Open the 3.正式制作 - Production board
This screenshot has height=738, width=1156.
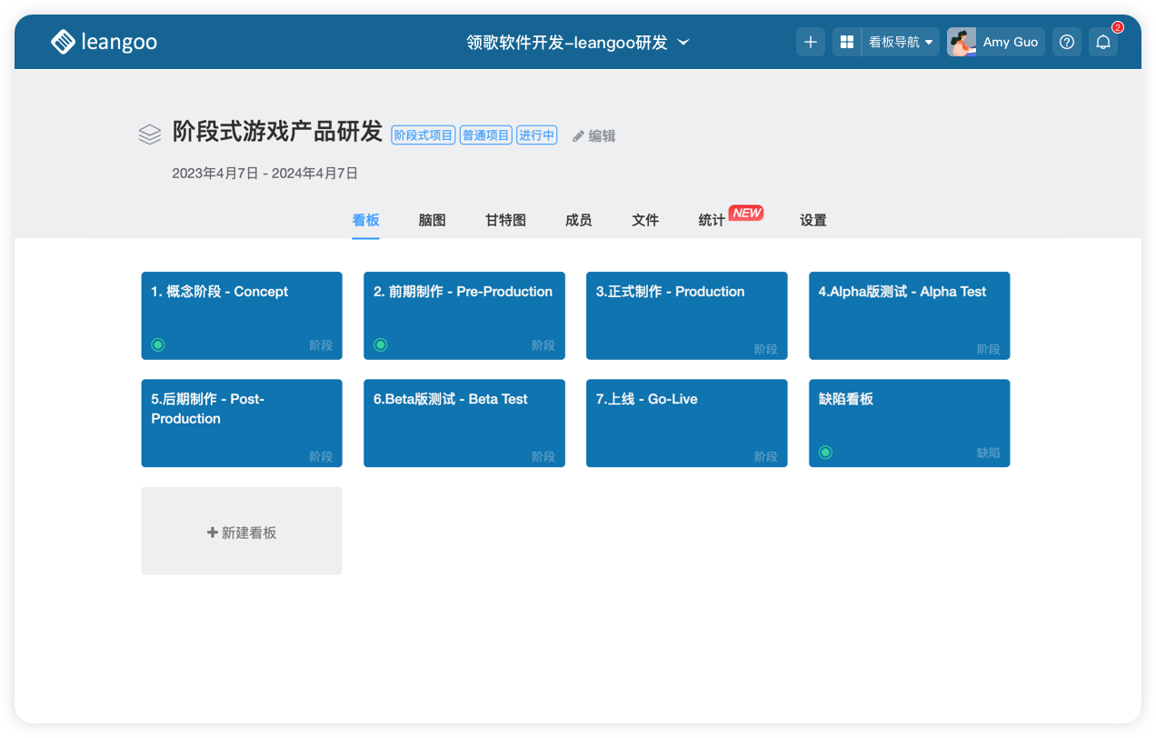pos(686,315)
